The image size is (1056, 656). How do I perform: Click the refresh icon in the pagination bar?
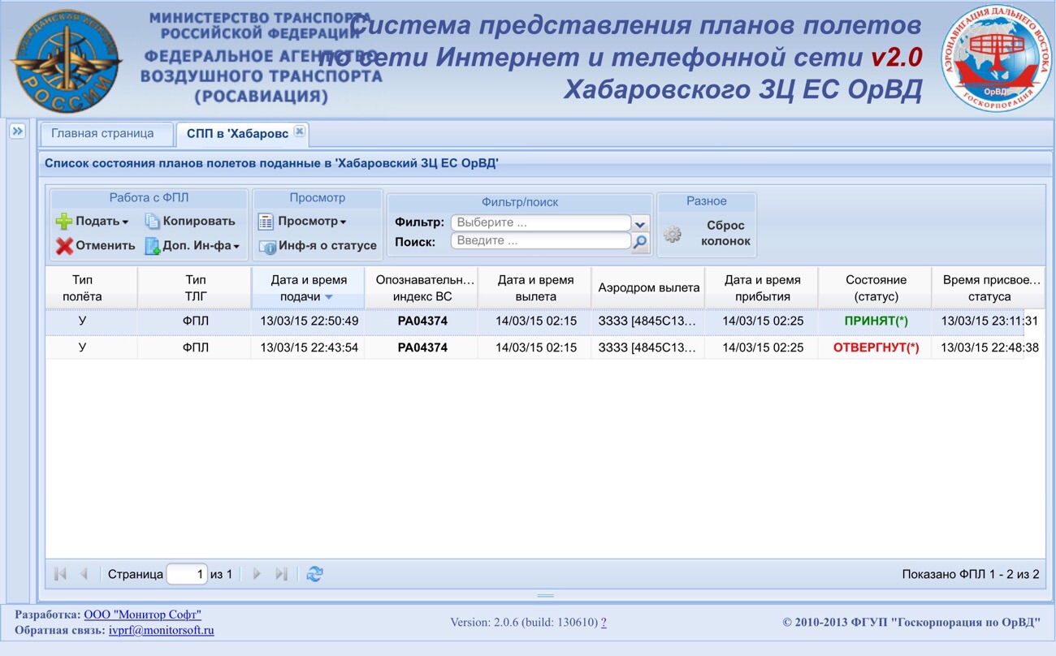tap(315, 574)
